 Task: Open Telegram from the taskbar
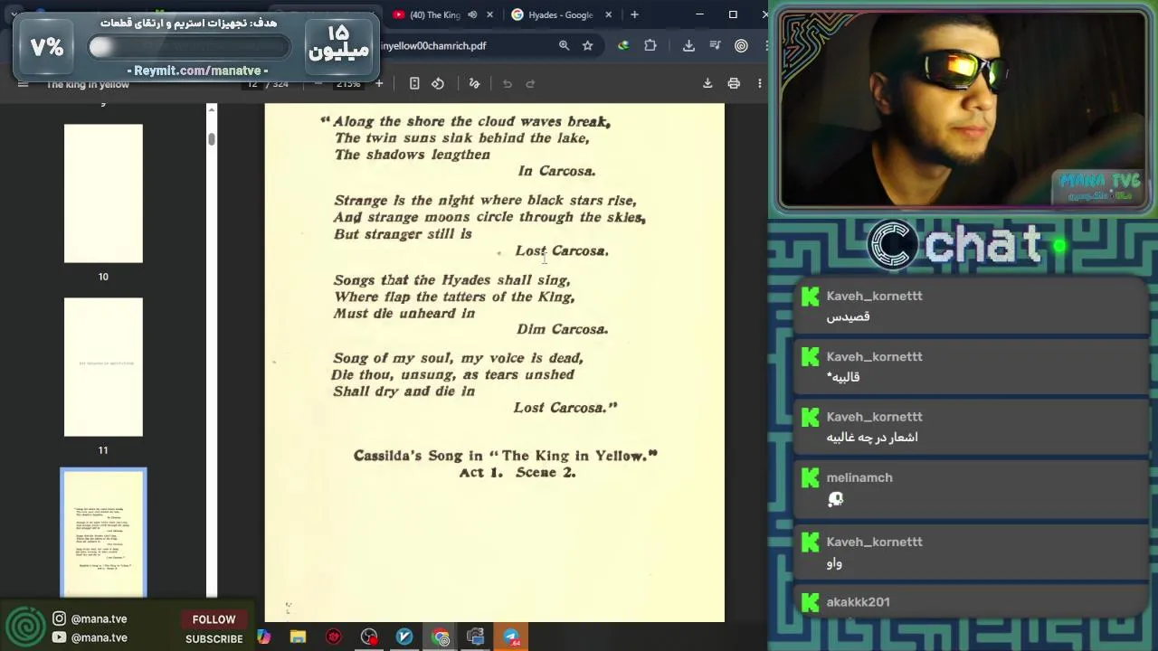point(511,637)
